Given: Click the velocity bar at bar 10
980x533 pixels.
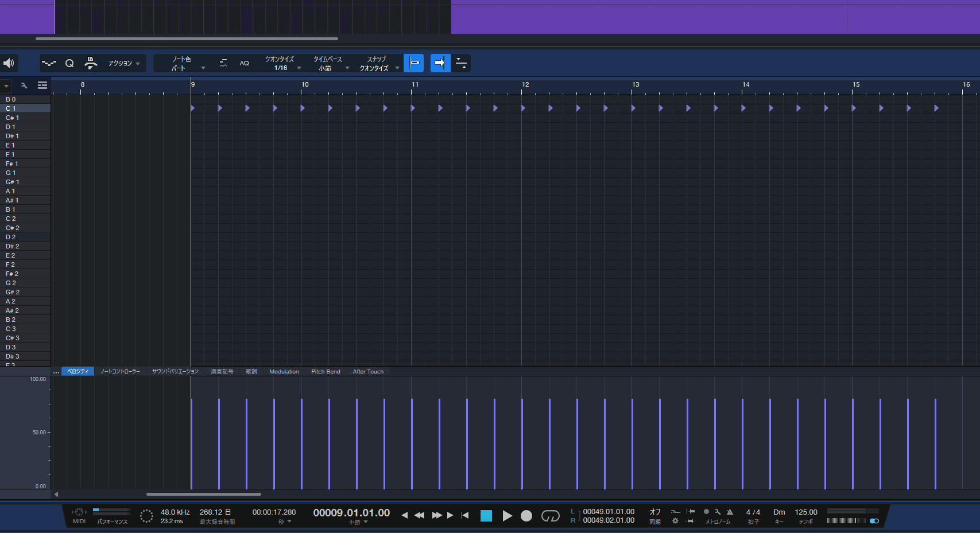Looking at the screenshot, I should pos(301,443).
